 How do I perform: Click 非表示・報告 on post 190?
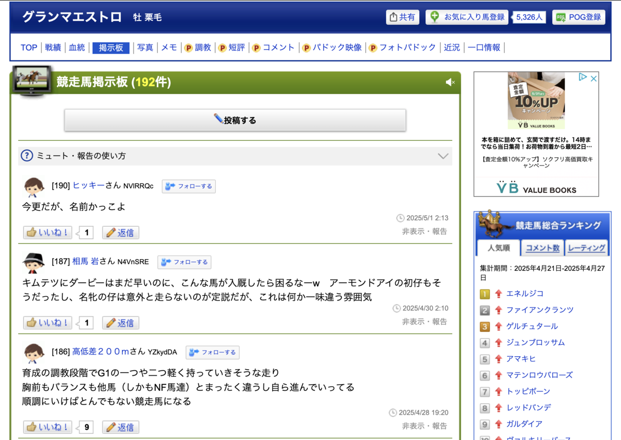[424, 231]
